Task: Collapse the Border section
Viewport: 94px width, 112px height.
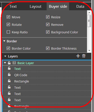Action: pyautogui.click(x=4, y=41)
